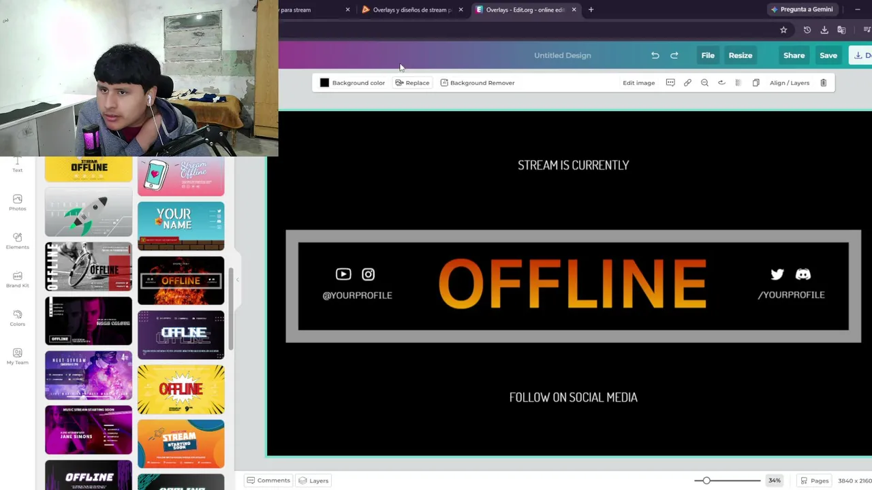The image size is (872, 490).
Task: Open the Layers panel at bottom
Action: [x=313, y=480]
